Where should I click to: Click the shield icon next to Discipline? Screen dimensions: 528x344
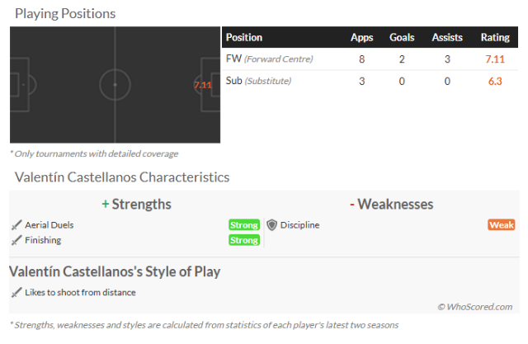(271, 225)
